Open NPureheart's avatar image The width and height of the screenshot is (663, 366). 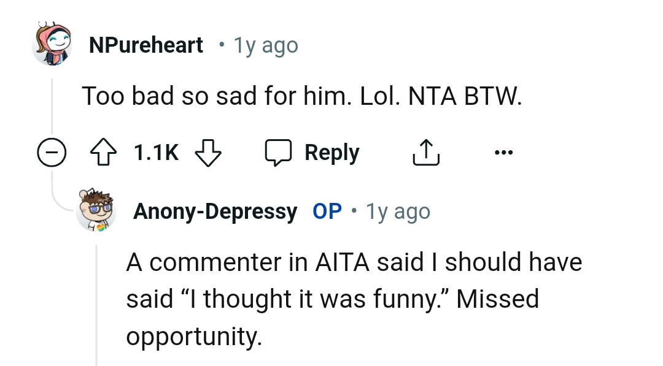[52, 44]
